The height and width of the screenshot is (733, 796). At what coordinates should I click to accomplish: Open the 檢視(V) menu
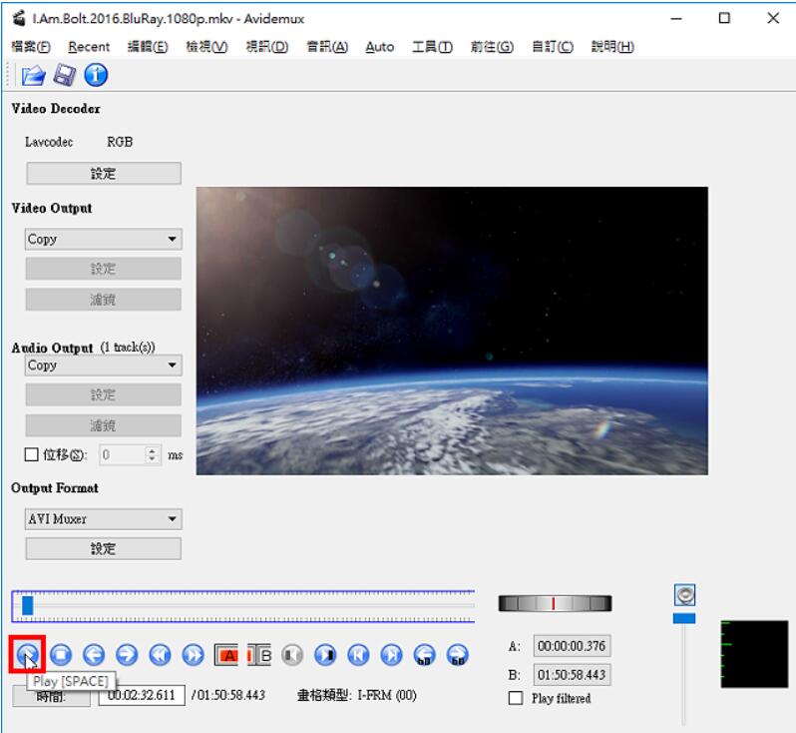pos(206,47)
